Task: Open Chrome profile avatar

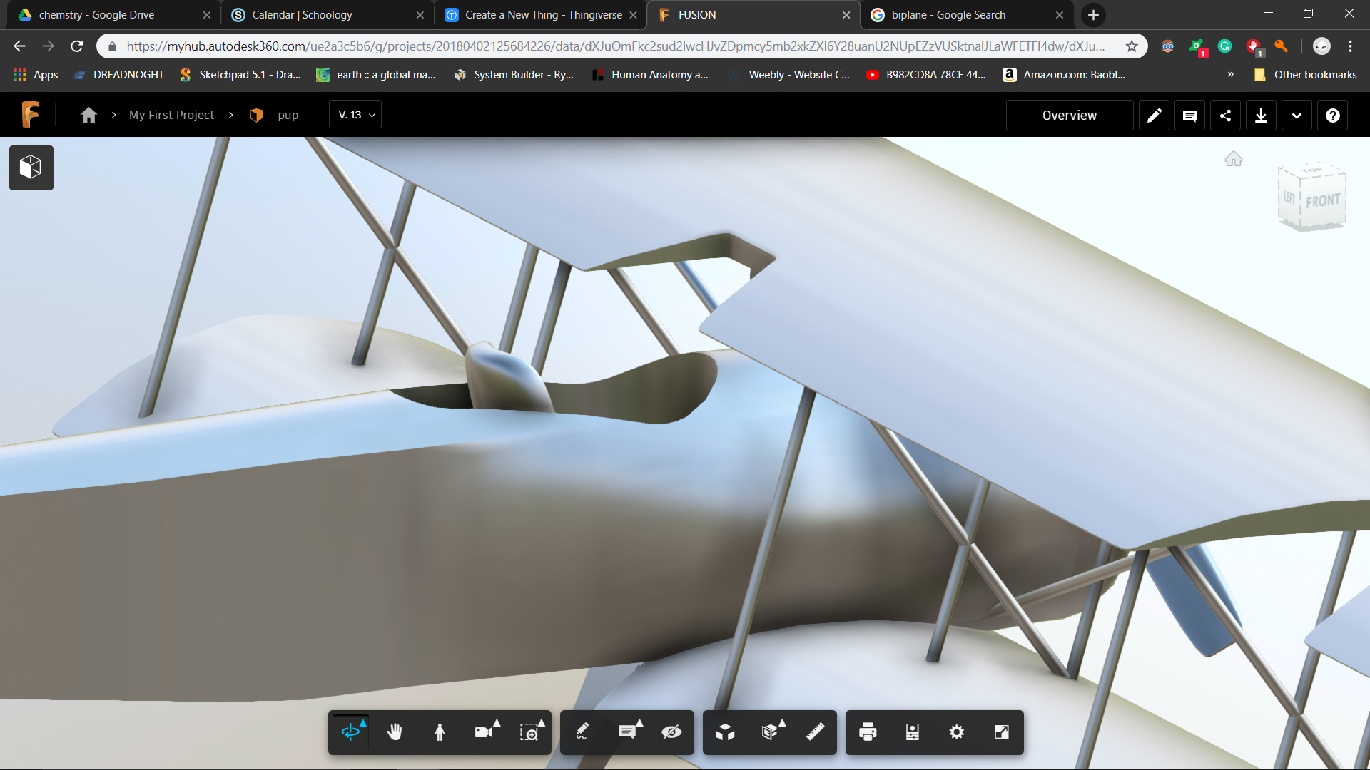Action: (x=1321, y=46)
